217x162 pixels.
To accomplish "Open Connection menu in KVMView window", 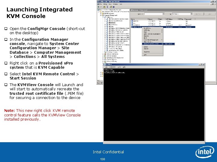I will (x=112, y=67).
